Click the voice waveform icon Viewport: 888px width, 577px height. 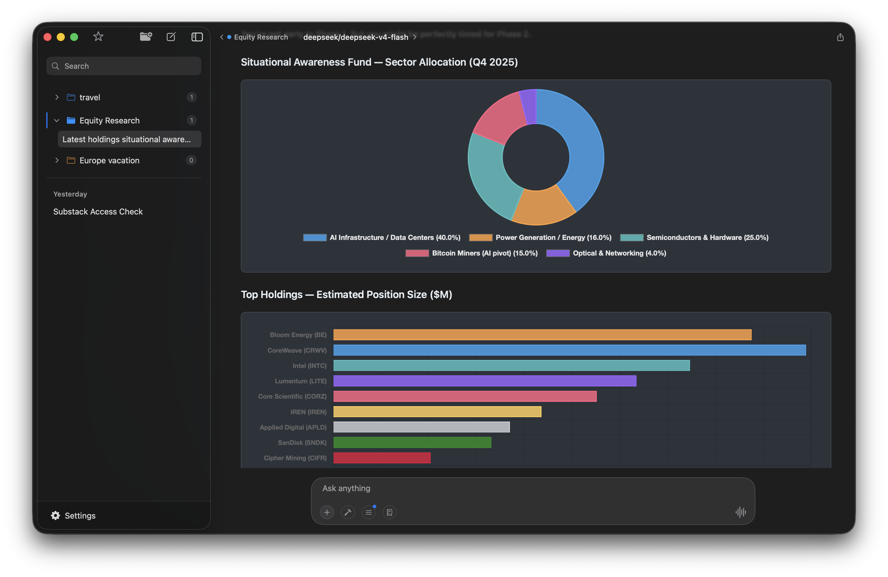pos(741,513)
